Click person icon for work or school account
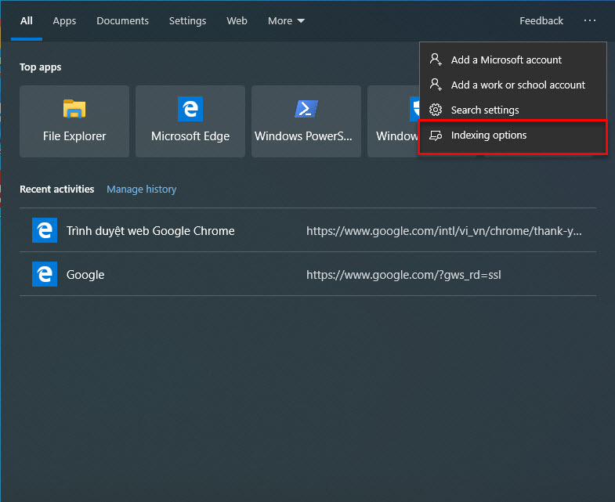615x502 pixels. 436,85
